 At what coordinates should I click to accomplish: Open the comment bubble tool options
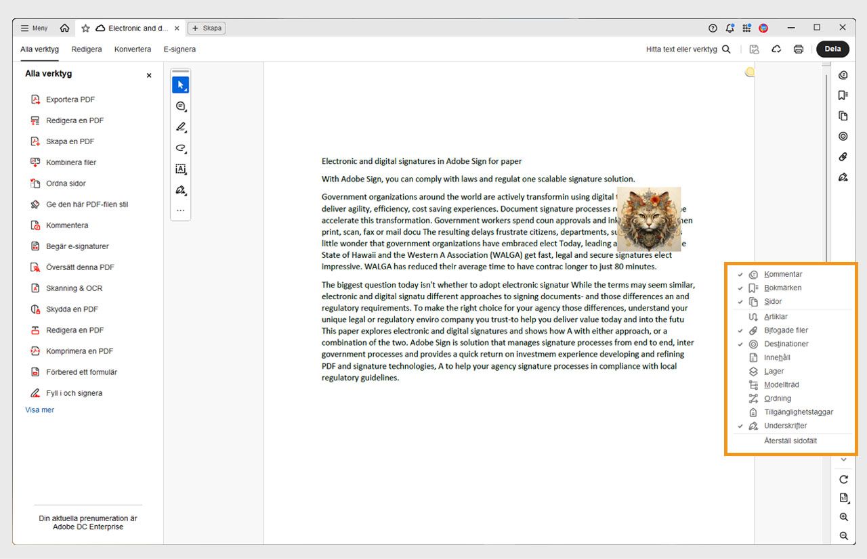tap(181, 106)
